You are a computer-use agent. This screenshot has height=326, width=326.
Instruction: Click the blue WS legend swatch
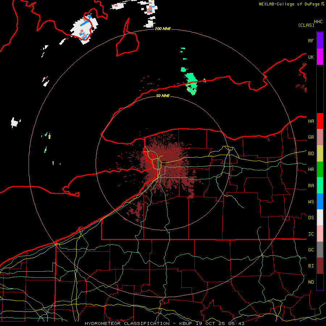pos(320,201)
